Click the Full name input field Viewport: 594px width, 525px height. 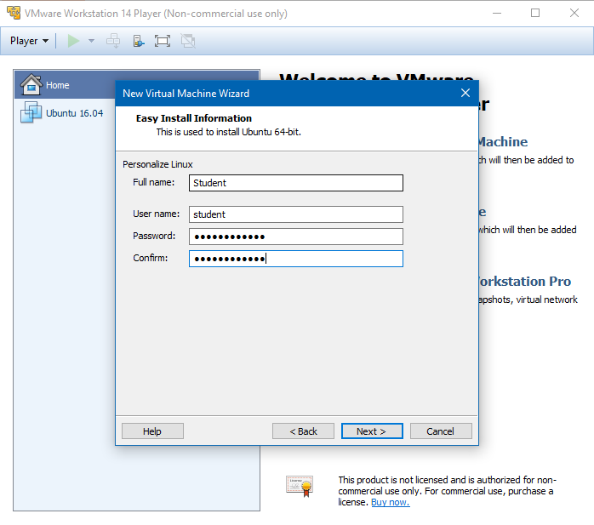click(x=296, y=183)
